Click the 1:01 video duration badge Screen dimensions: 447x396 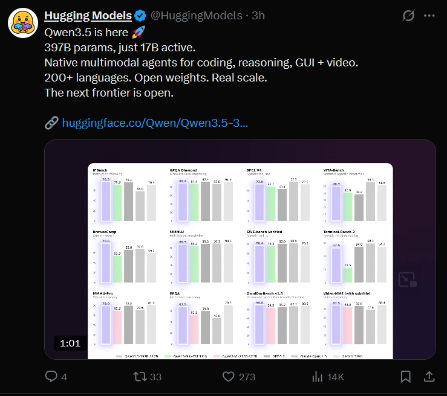point(71,343)
